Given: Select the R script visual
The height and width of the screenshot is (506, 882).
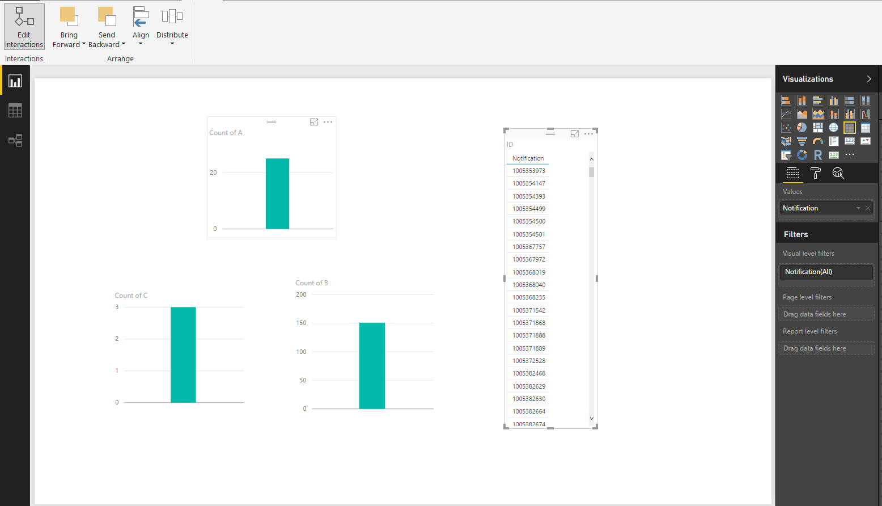Looking at the screenshot, I should click(x=818, y=155).
